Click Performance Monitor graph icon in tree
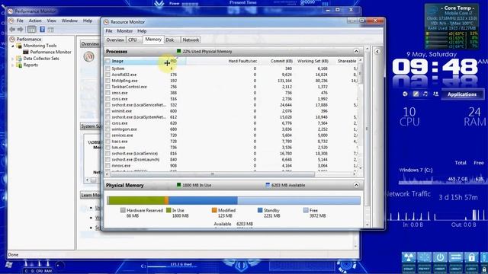 point(26,52)
